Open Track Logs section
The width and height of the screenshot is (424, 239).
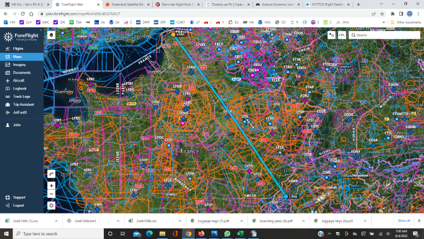coord(22,96)
